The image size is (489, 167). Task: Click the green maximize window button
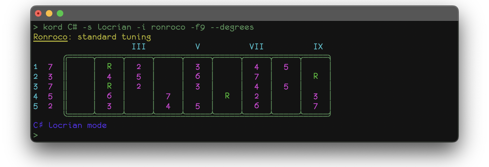(60, 13)
